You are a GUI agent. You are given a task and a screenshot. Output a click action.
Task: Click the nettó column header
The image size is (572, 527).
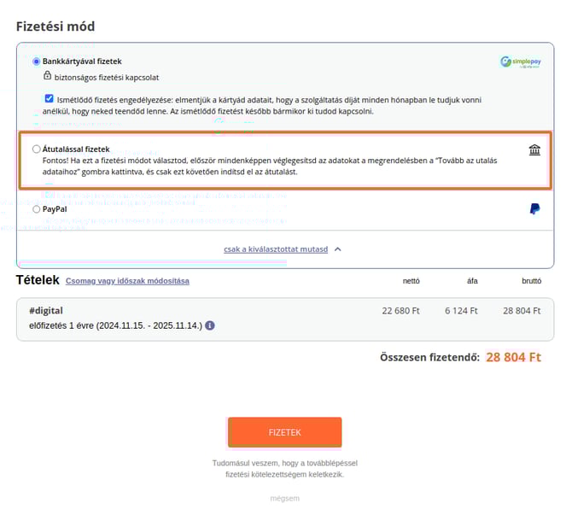point(411,281)
